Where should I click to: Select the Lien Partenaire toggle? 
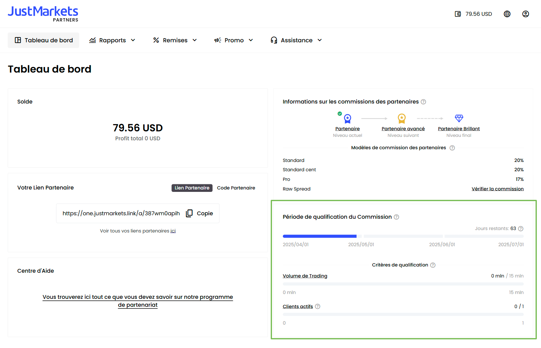(192, 188)
